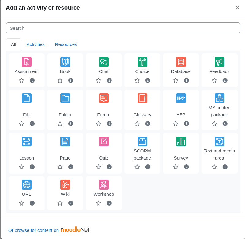Choose the Text and media area icon
The height and width of the screenshot is (239, 245).
pyautogui.click(x=220, y=141)
